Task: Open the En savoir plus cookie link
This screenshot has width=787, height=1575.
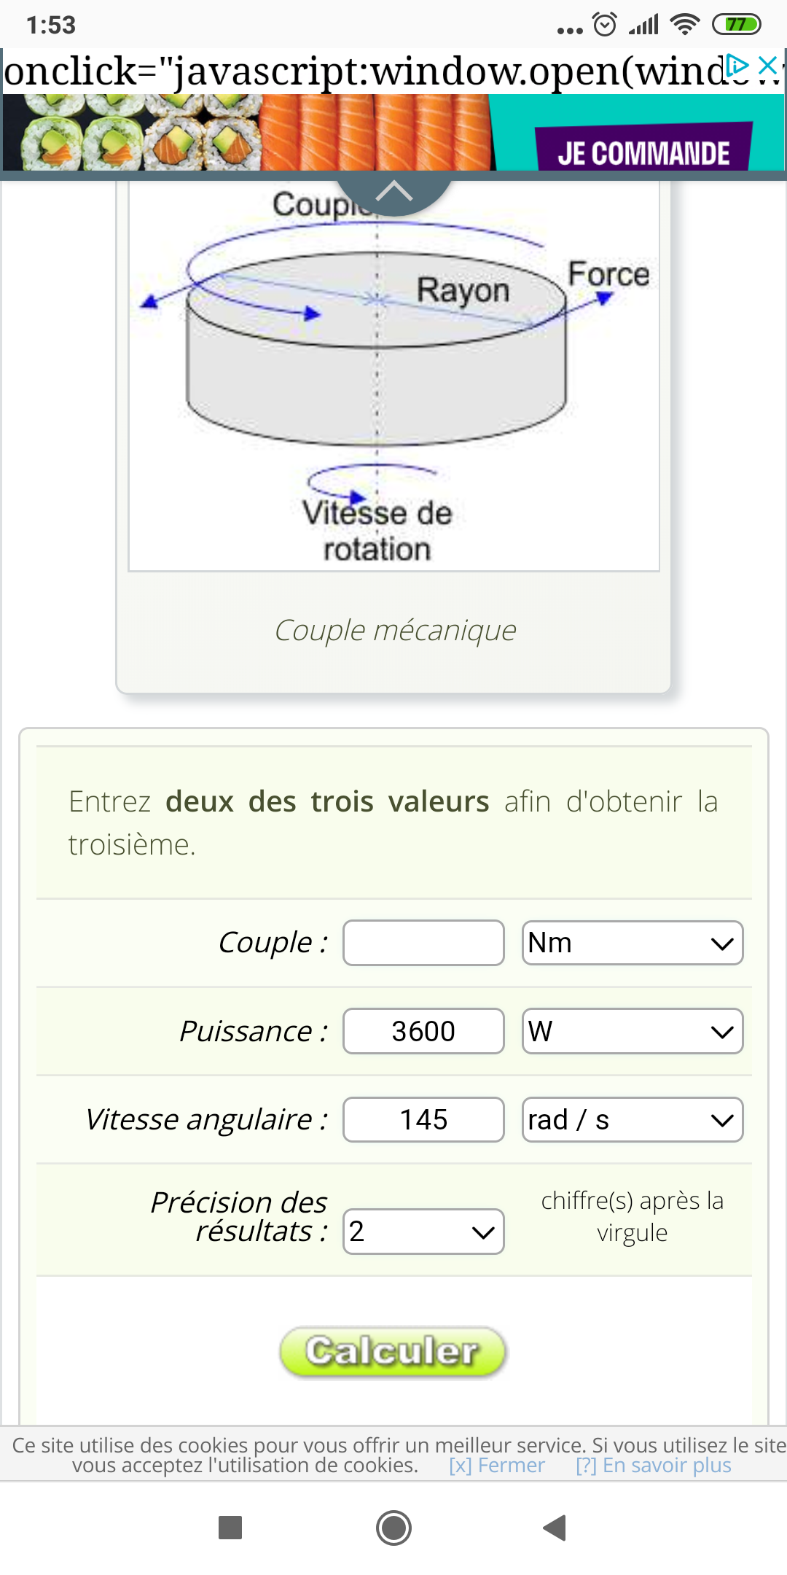Action: point(654,1466)
